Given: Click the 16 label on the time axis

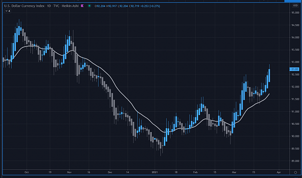Looking at the screenshot, I should pyautogui.click(x=89, y=172).
